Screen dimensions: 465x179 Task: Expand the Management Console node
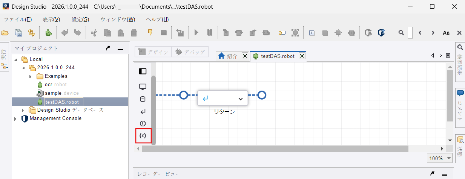coord(15,119)
